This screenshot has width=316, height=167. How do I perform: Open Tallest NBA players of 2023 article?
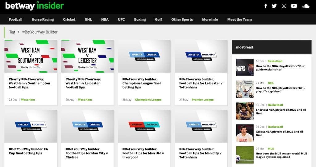click(x=279, y=133)
